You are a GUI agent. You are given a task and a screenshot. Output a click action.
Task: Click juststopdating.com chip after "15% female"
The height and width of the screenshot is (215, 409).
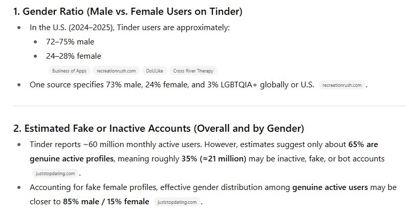pos(177,202)
